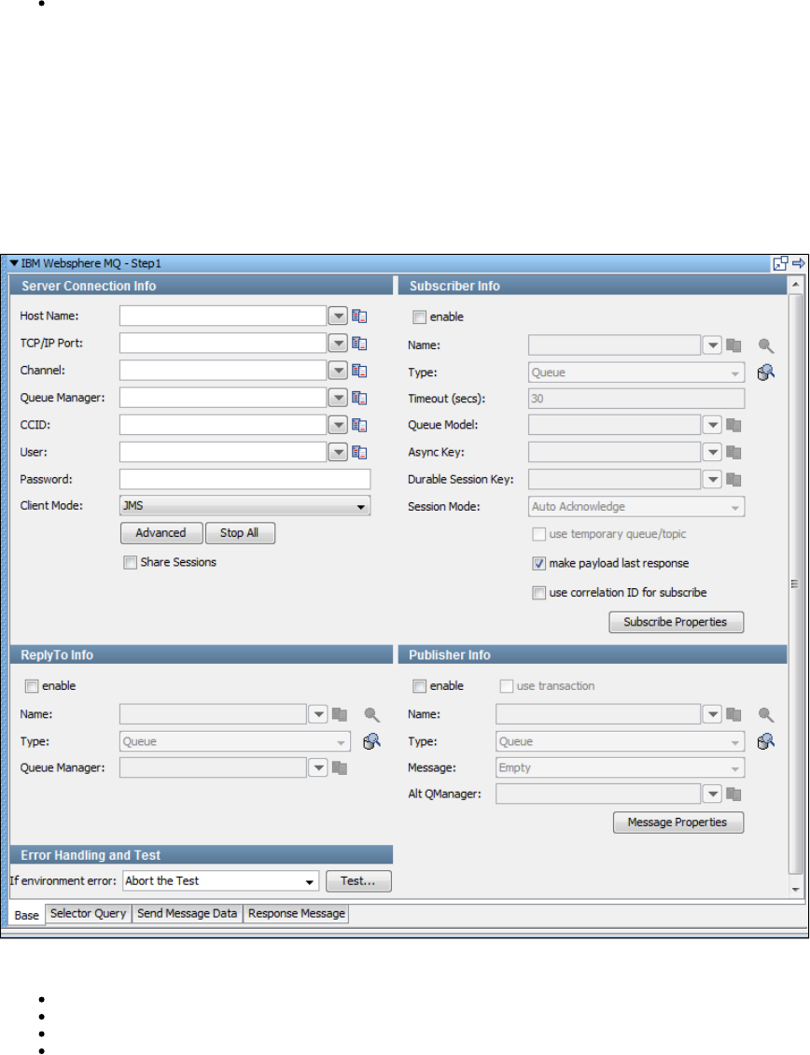
Task: Open CCID field dropdown arrow
Action: click(x=338, y=425)
